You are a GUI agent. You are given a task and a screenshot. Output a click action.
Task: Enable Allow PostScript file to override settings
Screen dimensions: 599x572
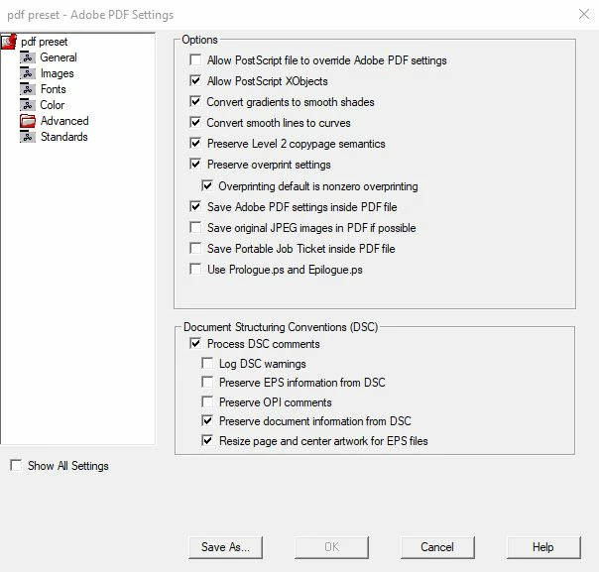pyautogui.click(x=195, y=59)
